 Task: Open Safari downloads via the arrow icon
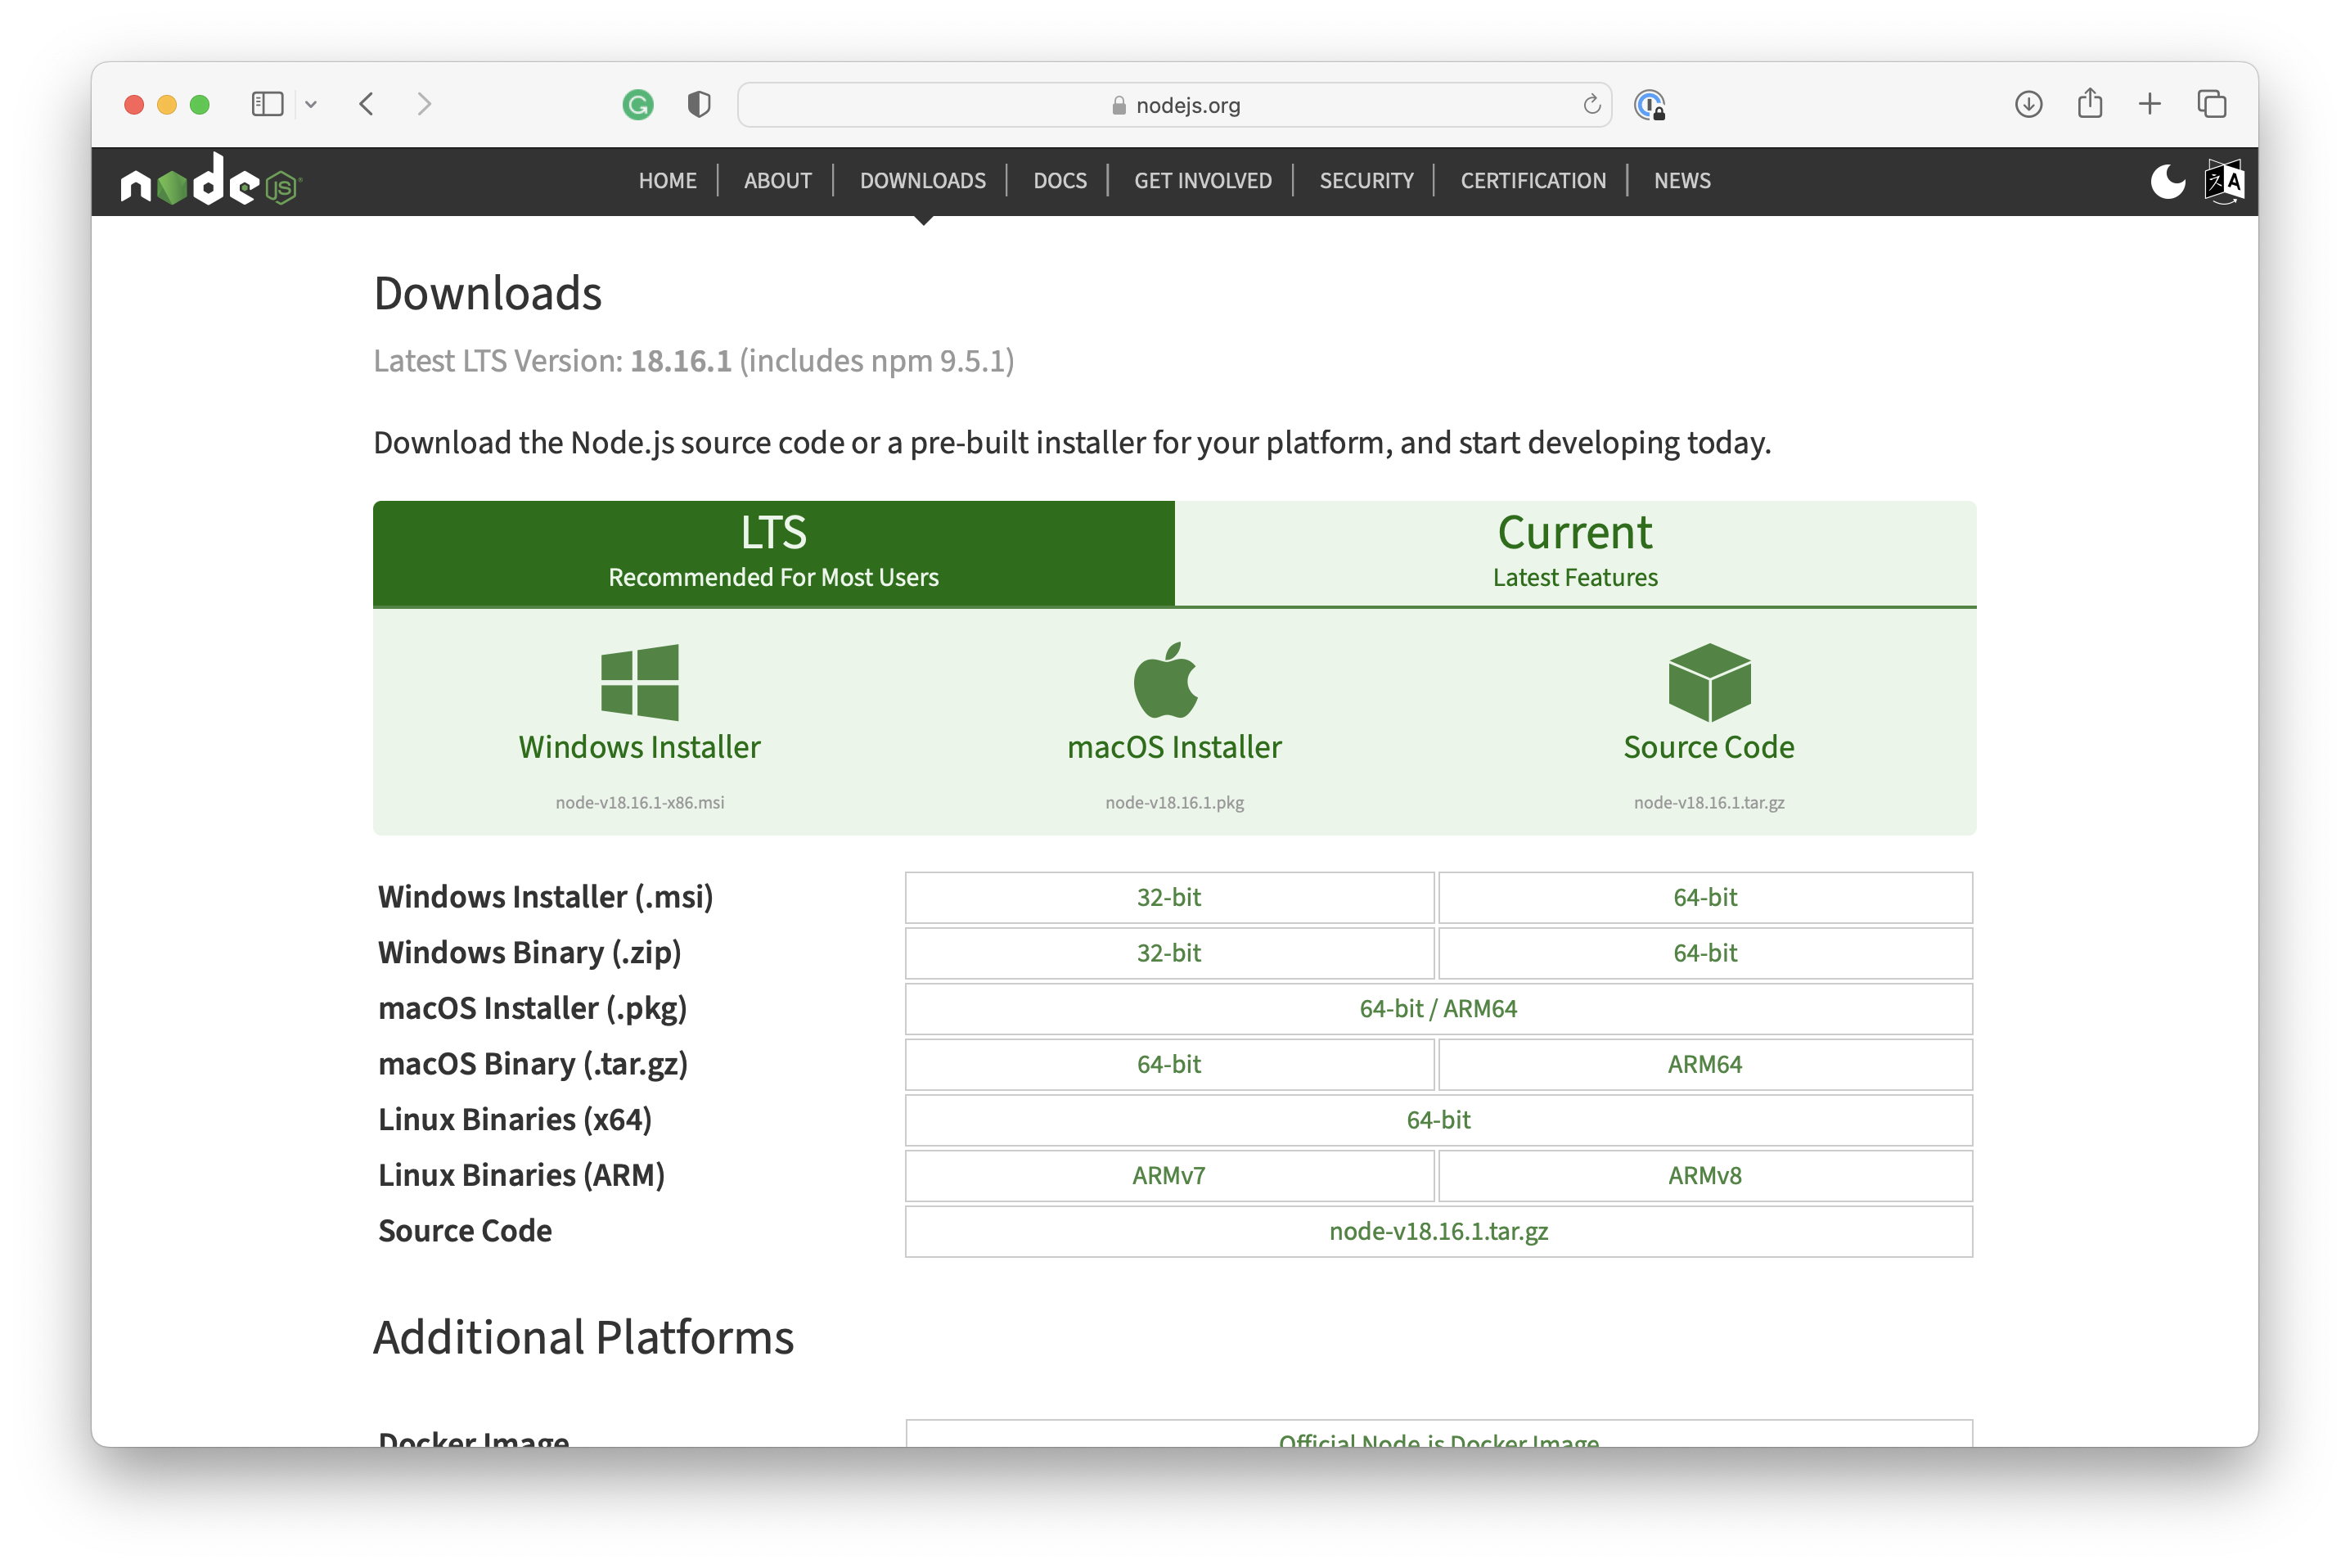(2029, 104)
